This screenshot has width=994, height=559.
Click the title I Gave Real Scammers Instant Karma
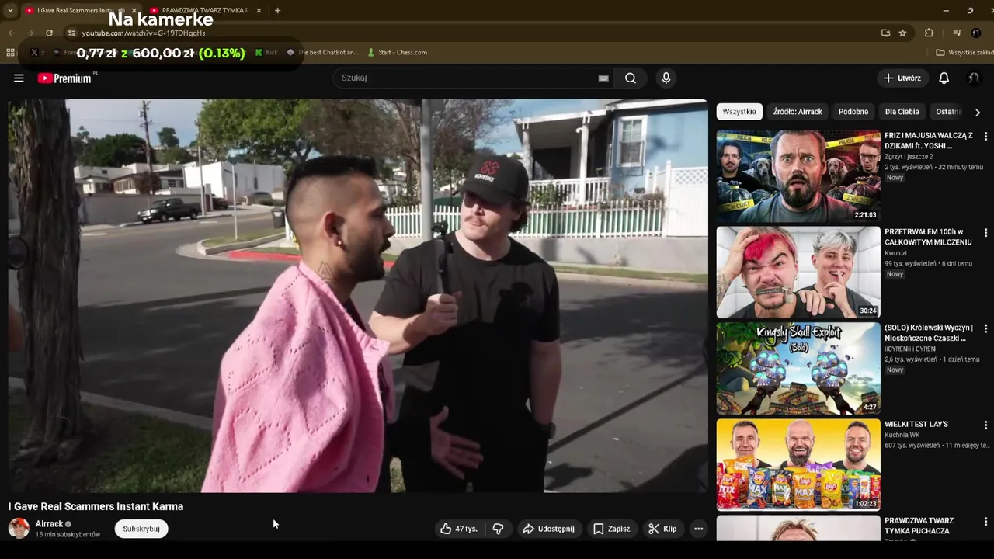96,506
